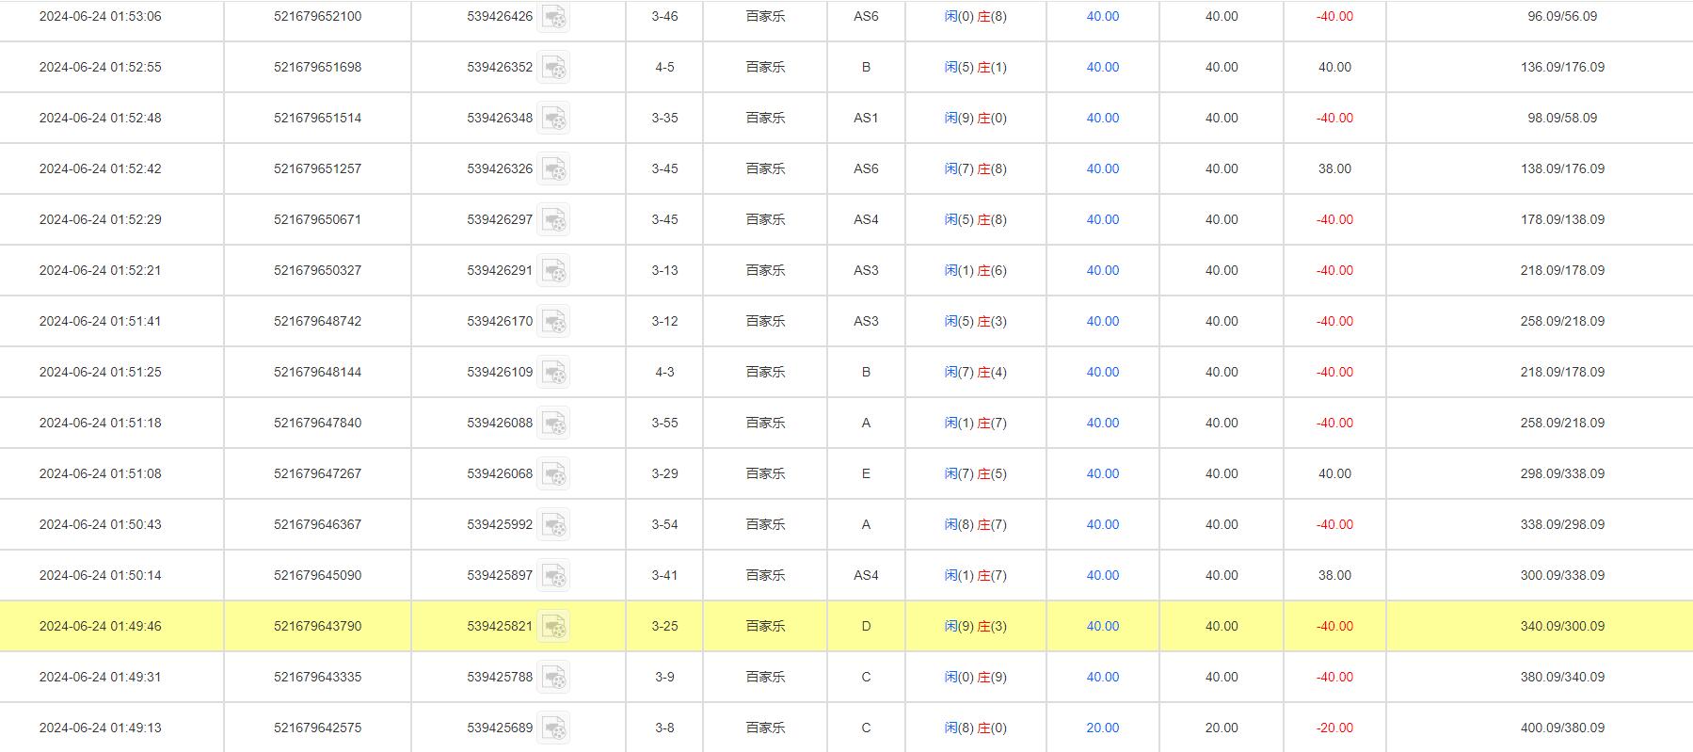Click blue 40.00 in the 01:50:14 row
This screenshot has height=752, width=1693.
tap(1102, 575)
